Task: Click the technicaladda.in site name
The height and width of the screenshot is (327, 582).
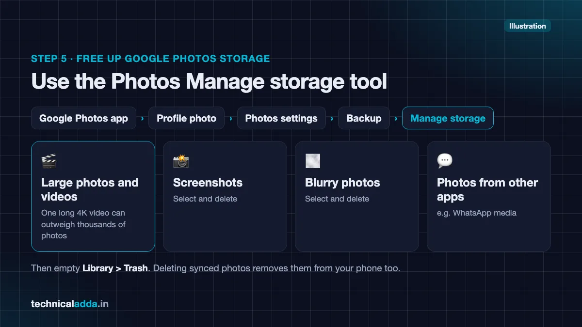Action: (x=70, y=304)
